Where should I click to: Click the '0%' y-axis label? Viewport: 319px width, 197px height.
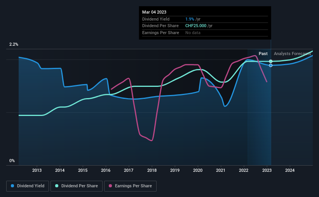click(x=12, y=161)
